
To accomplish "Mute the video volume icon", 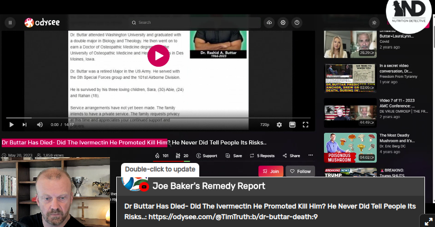I will [x=40, y=125].
